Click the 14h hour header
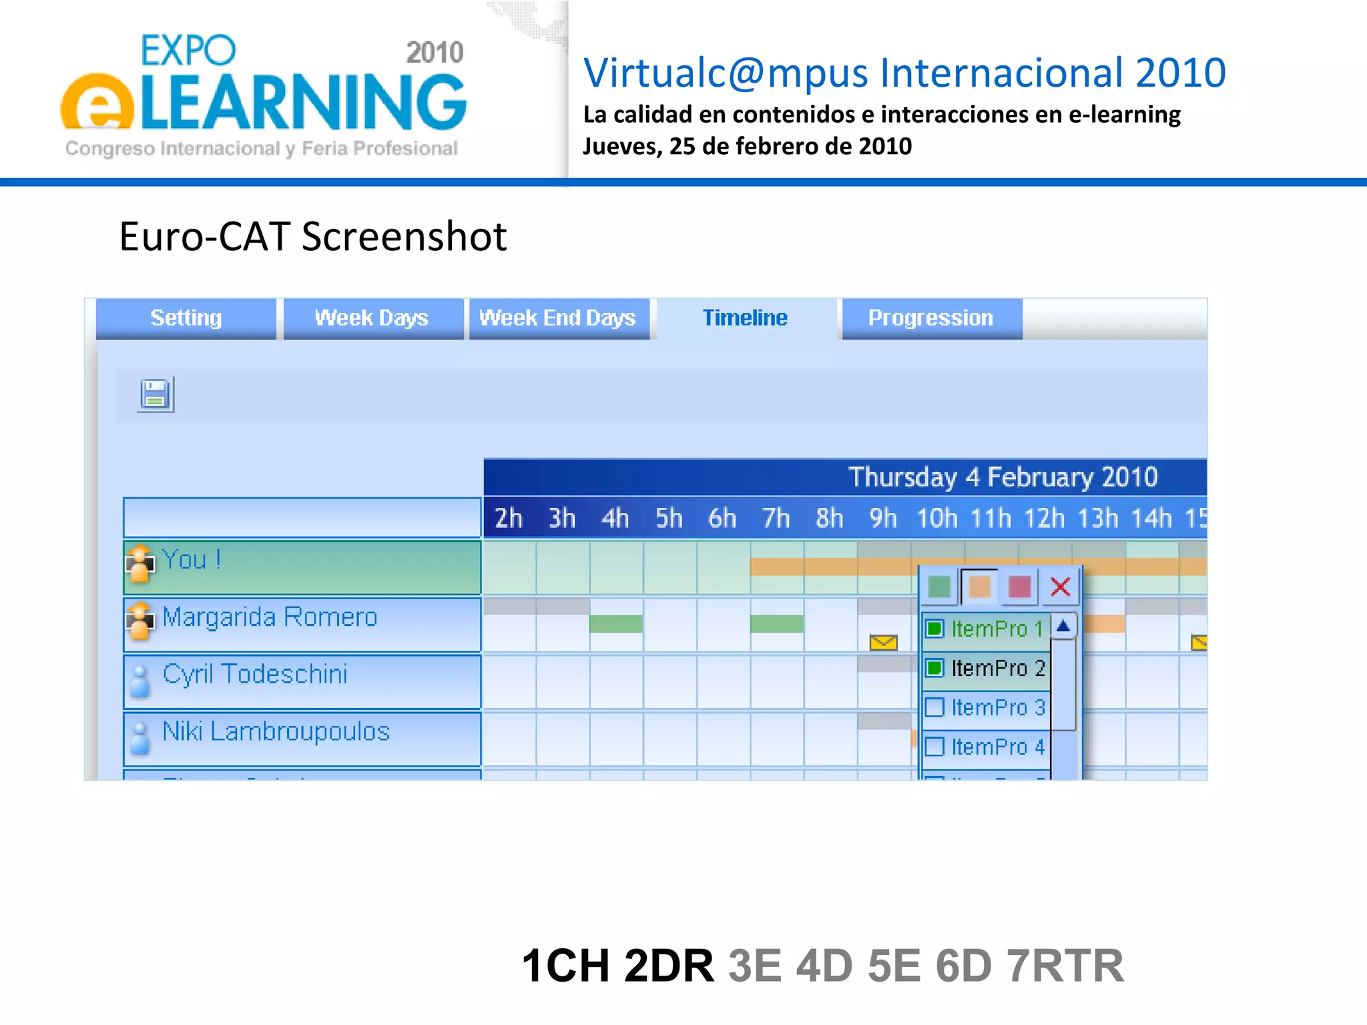This screenshot has height=1025, width=1367. [1151, 519]
